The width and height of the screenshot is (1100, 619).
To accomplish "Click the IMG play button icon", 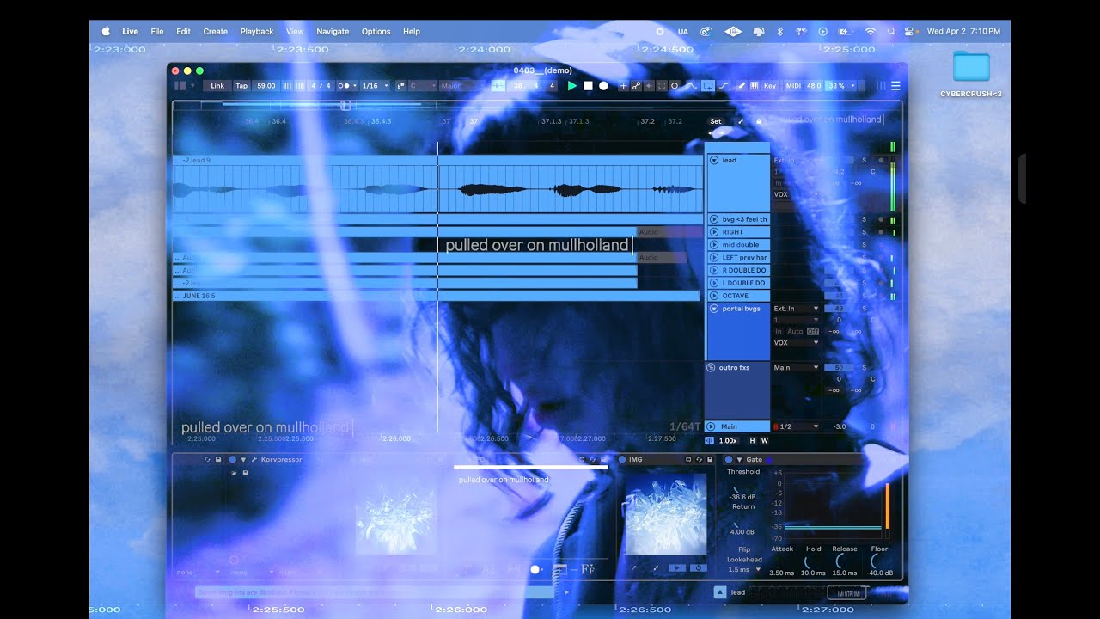I will click(677, 568).
